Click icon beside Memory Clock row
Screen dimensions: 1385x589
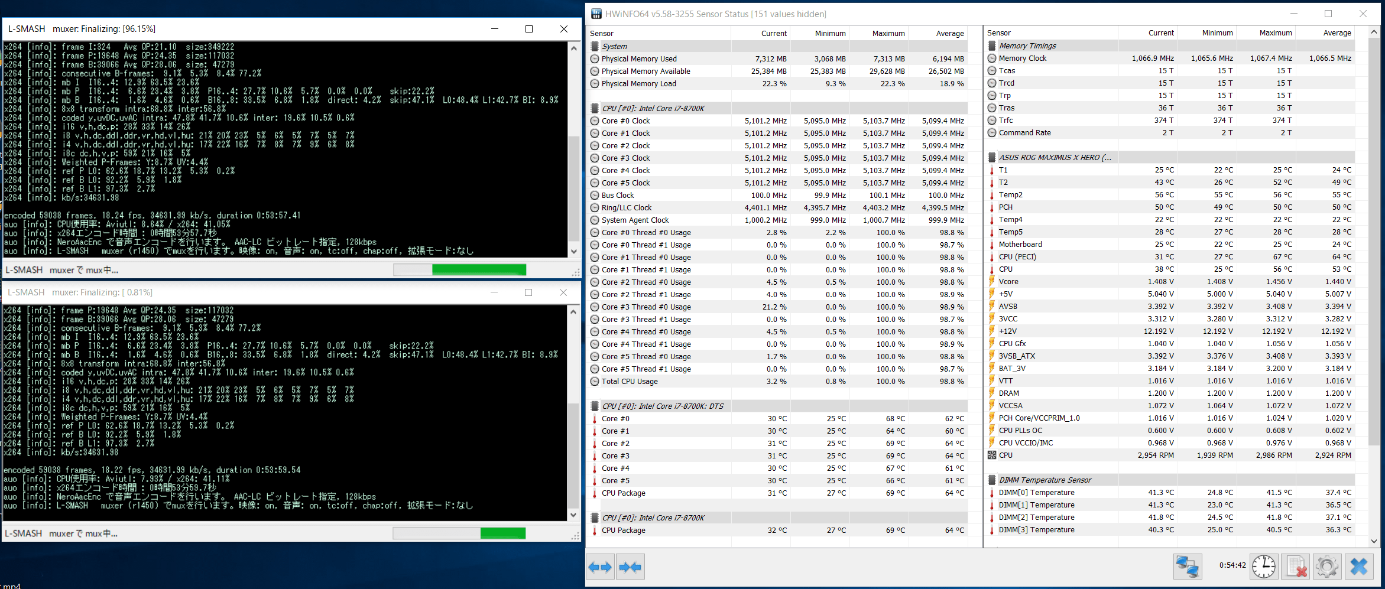click(x=992, y=58)
